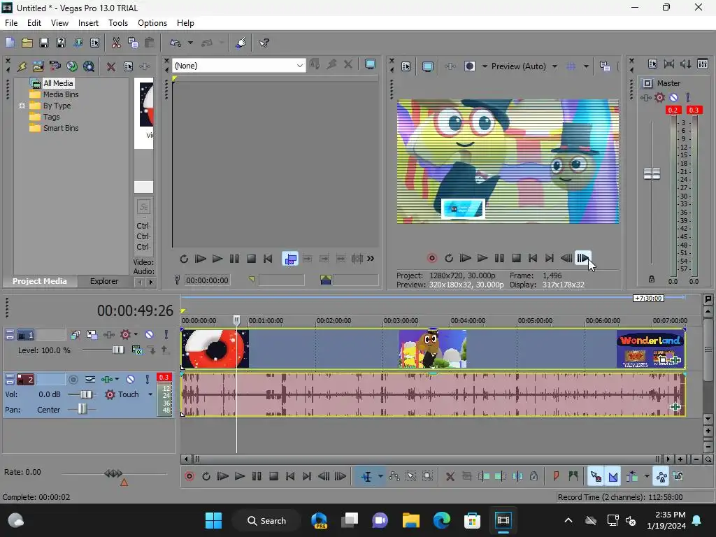Click the Copy Snapshot to clipboard icon
Viewport: 716px width, 537px height.
(x=605, y=66)
